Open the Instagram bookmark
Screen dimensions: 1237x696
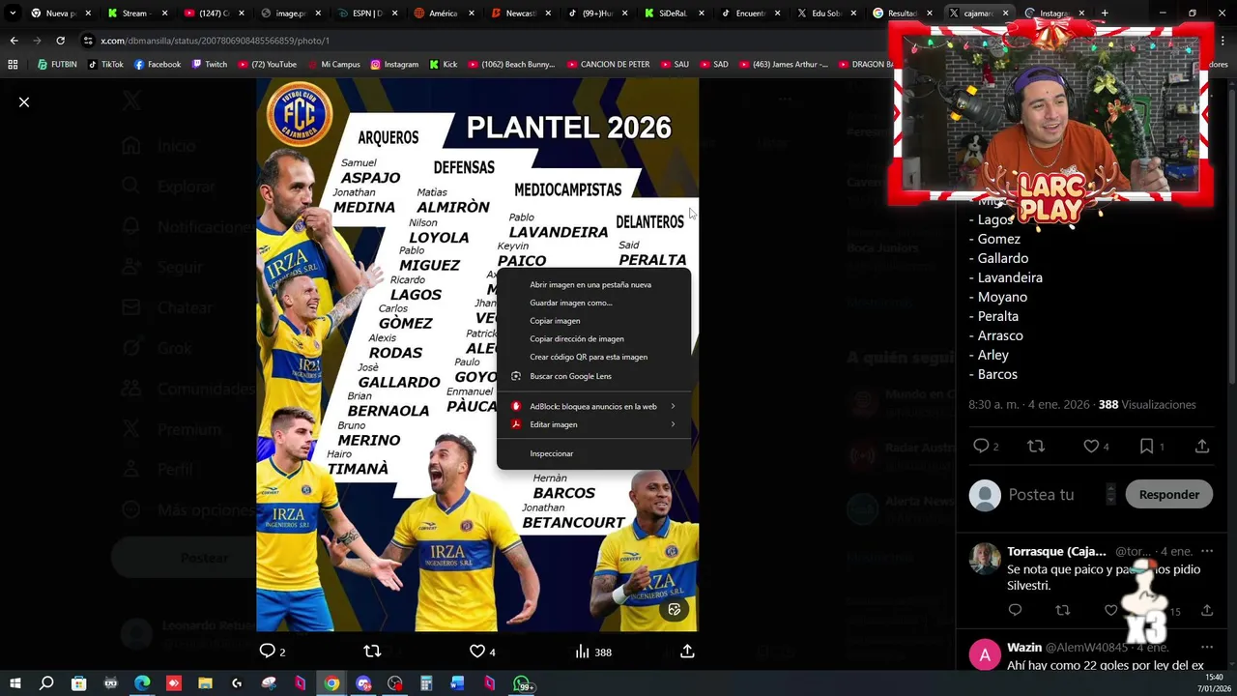[394, 64]
